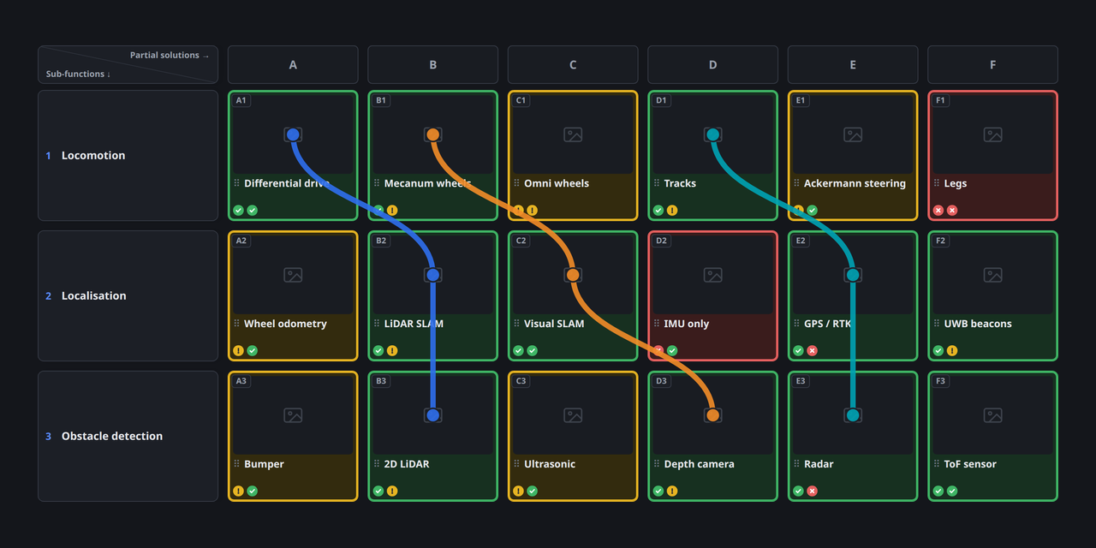Click the orange node on Visual SLAM card
Screen dimensions: 1096x548
573,275
